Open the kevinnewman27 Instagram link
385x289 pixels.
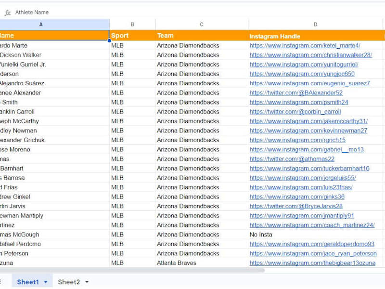point(308,131)
